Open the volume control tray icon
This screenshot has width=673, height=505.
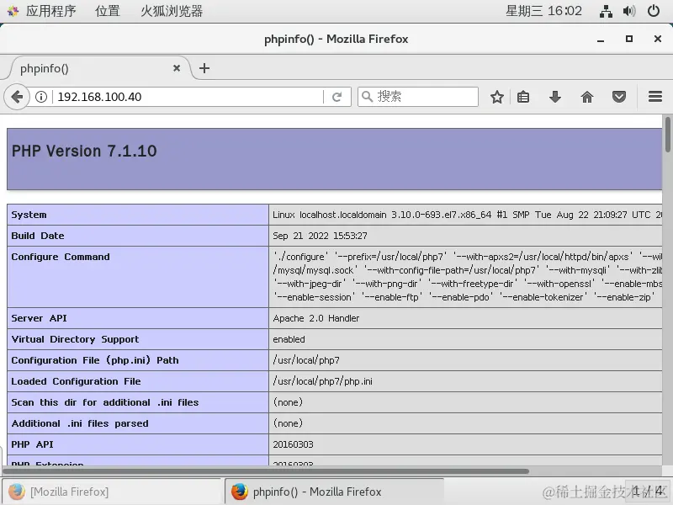coord(629,11)
